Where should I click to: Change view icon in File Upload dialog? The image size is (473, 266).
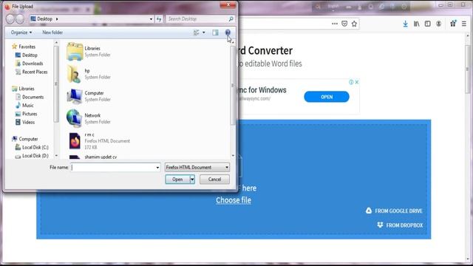(197, 33)
